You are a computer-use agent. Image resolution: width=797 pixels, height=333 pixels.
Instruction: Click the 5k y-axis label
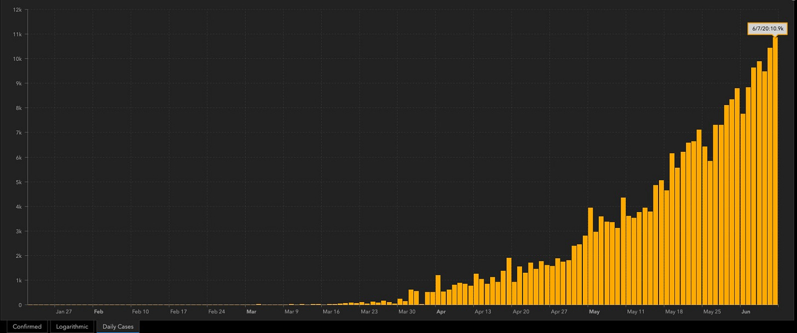point(19,182)
